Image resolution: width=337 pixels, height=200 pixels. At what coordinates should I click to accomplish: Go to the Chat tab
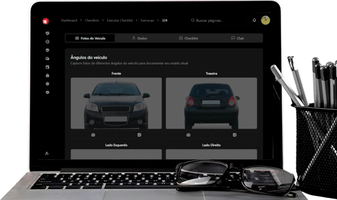[237, 38]
